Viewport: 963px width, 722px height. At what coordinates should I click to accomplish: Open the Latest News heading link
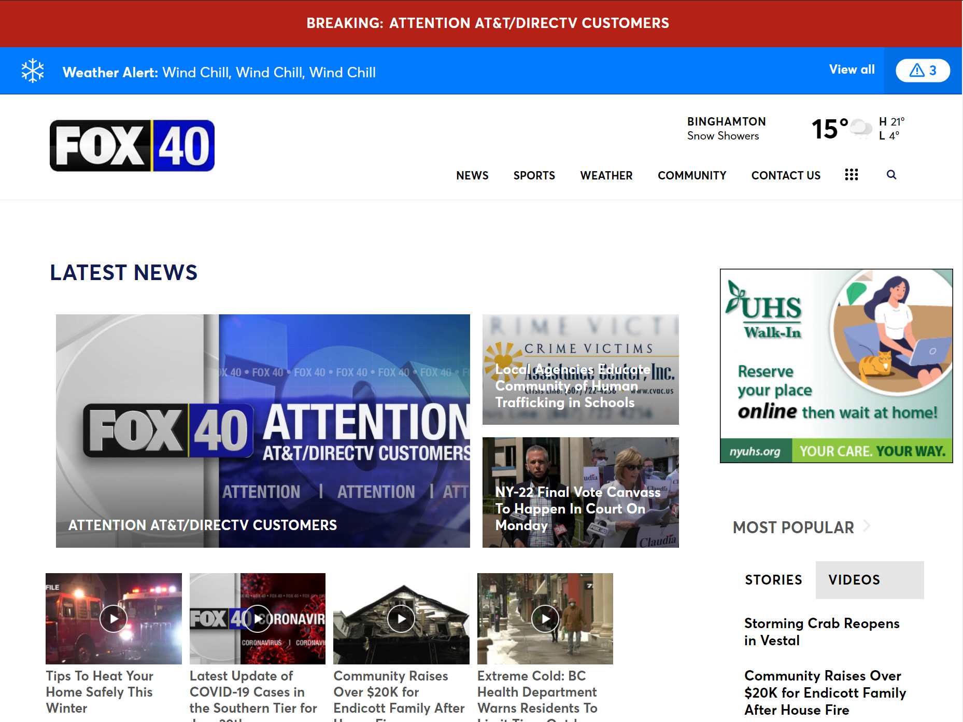pyautogui.click(x=123, y=273)
